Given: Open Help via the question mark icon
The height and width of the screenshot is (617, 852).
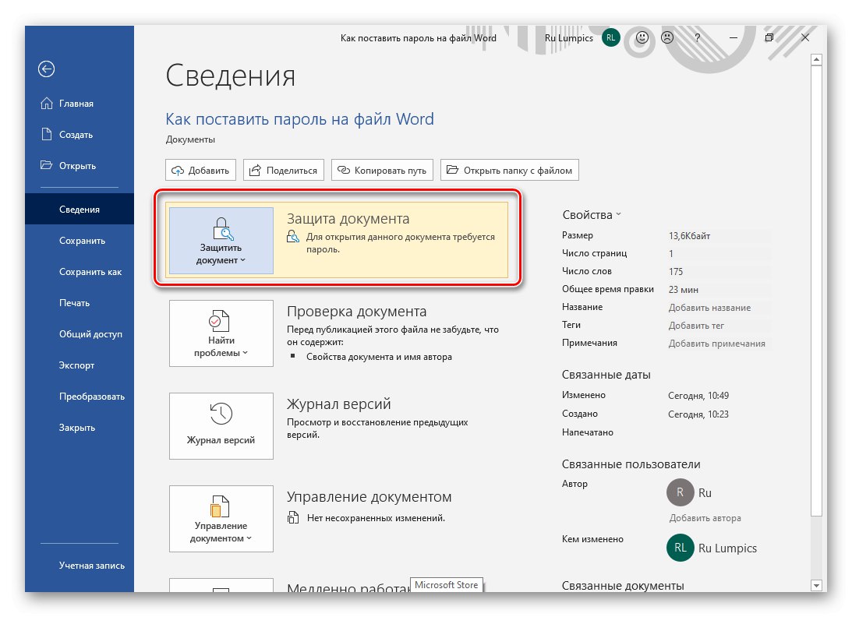Looking at the screenshot, I should [x=697, y=37].
